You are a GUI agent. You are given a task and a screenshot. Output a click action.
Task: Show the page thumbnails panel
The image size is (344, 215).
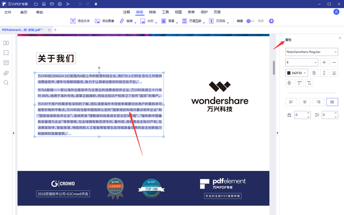(x=6, y=43)
